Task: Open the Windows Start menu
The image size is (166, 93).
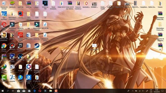Action: pos(2,91)
